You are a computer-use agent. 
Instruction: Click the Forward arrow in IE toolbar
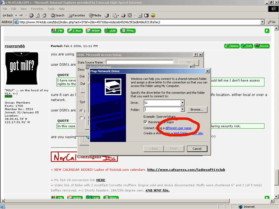point(21,16)
